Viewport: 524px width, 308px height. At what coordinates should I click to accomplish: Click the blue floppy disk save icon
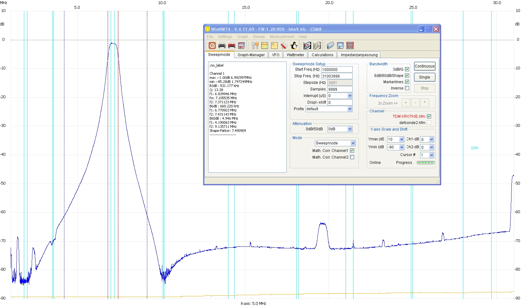tap(340, 46)
